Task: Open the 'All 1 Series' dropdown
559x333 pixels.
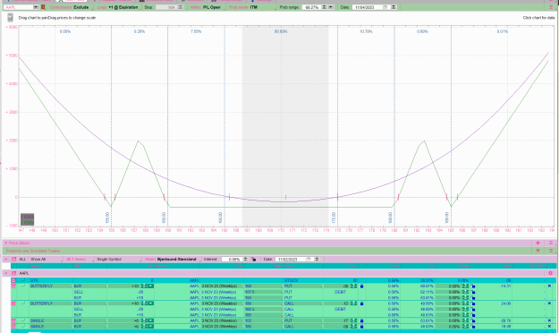Action: (79, 259)
